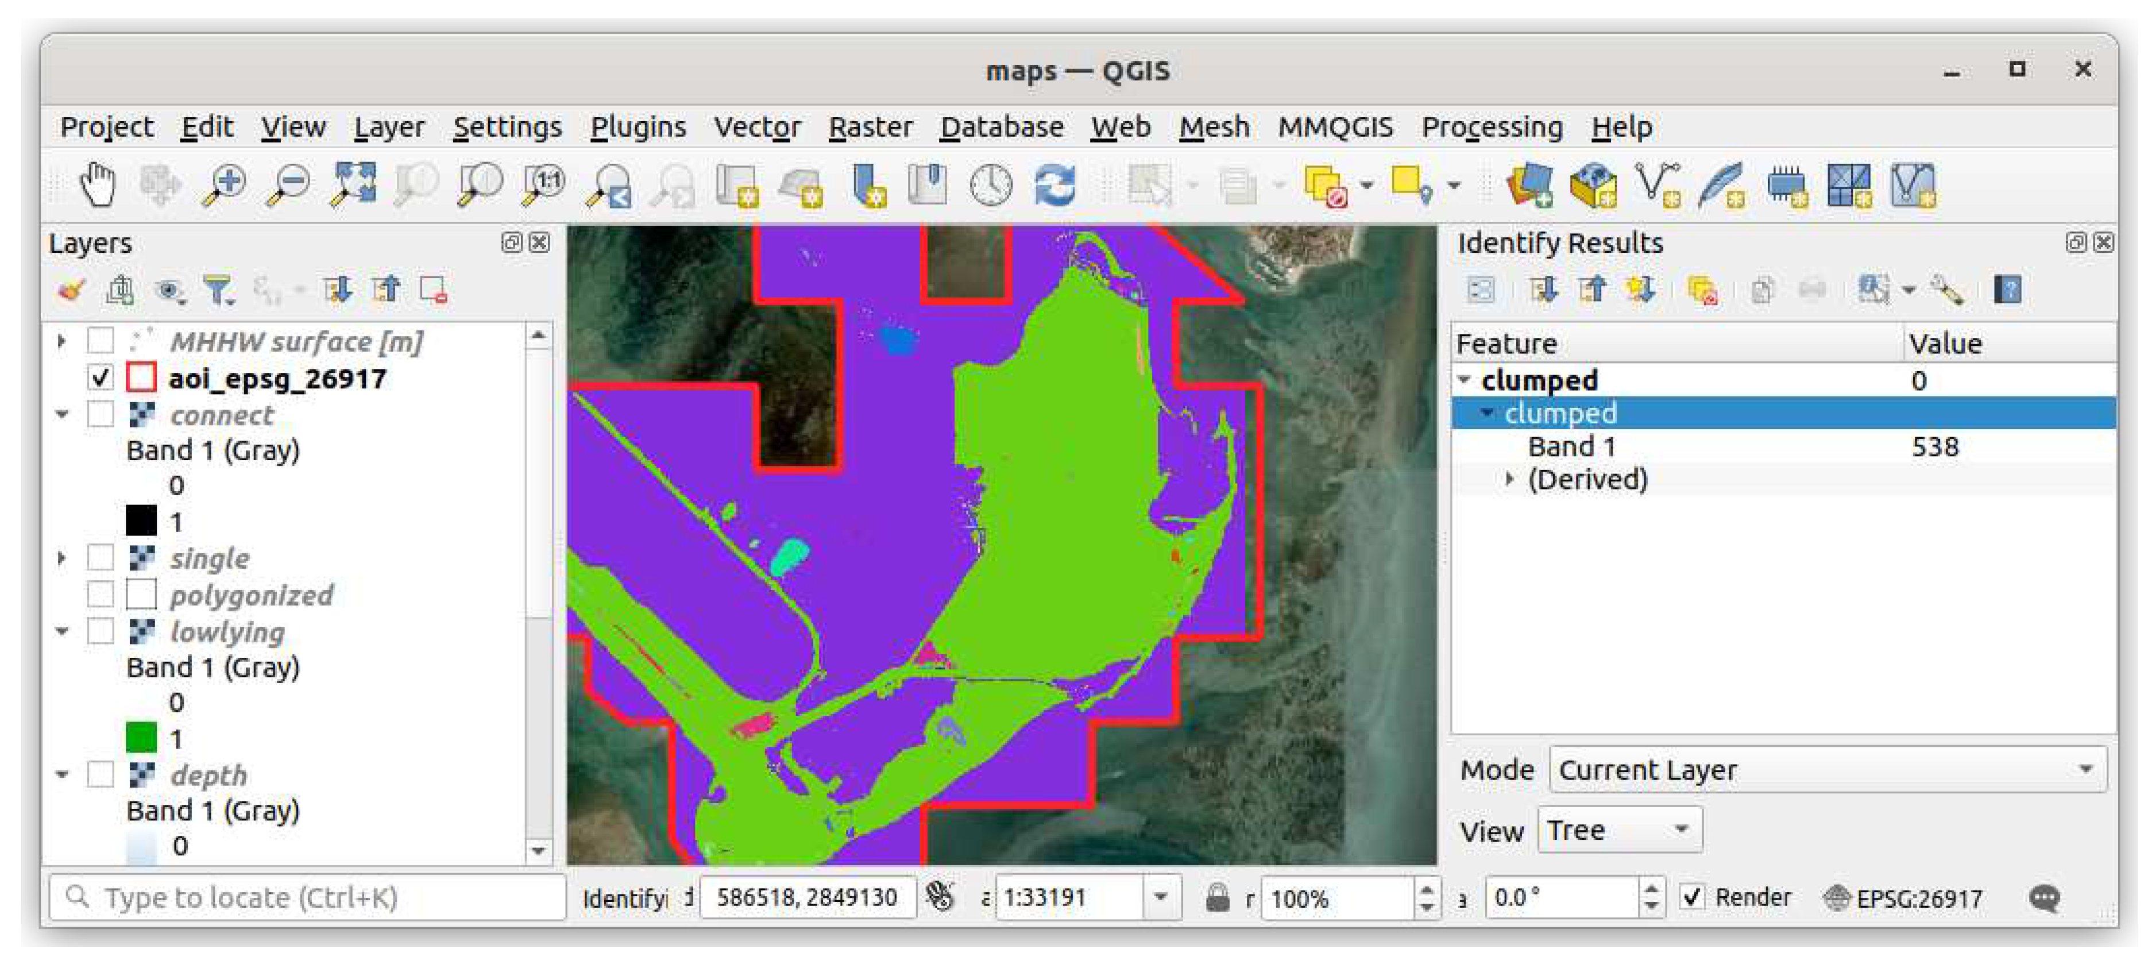Open the Processing menu
Viewport: 2152px width, 964px height.
pyautogui.click(x=1491, y=127)
